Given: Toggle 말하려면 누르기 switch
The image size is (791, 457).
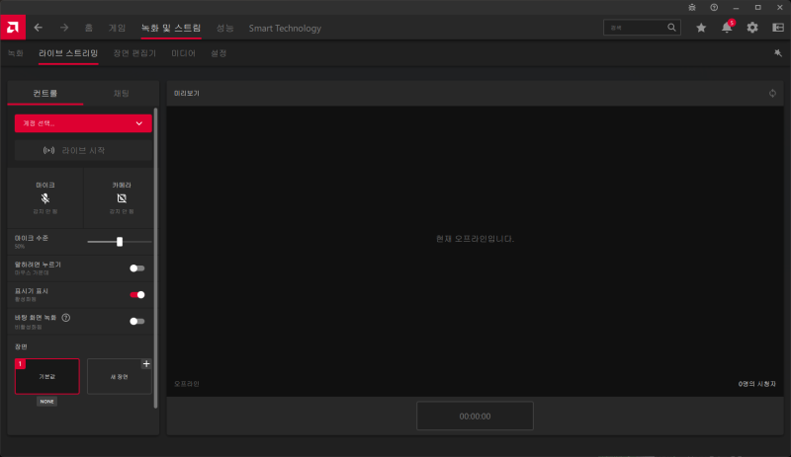Looking at the screenshot, I should pyautogui.click(x=136, y=268).
